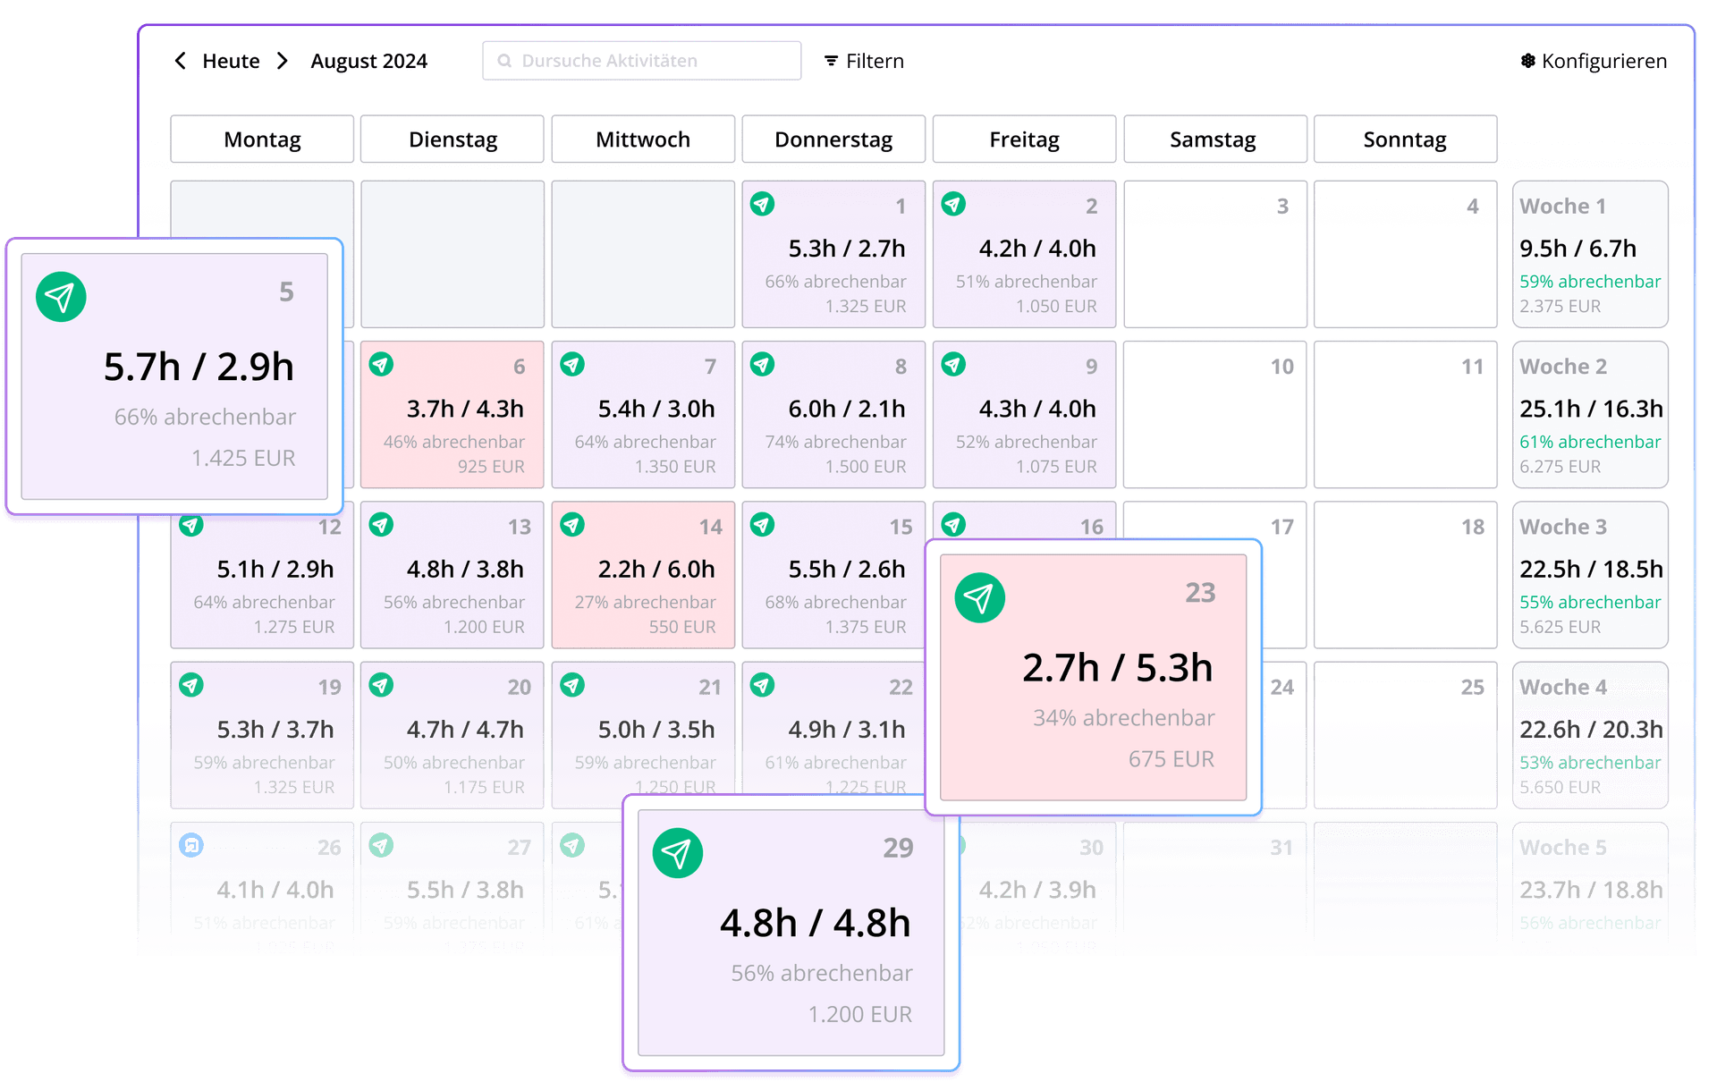Image resolution: width=1717 pixels, height=1082 pixels.
Task: Open the Woche 4 weekly summary
Action: tap(1590, 735)
